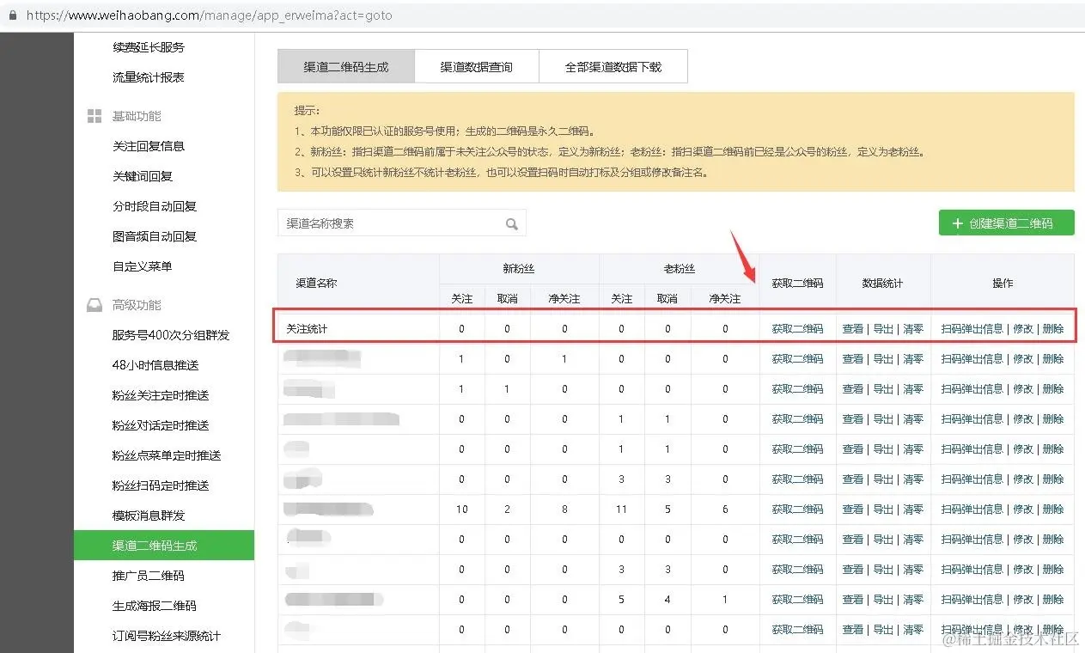The height and width of the screenshot is (653, 1085).
Task: Focus the 渠道名称搜索 search field
Action: point(401,223)
